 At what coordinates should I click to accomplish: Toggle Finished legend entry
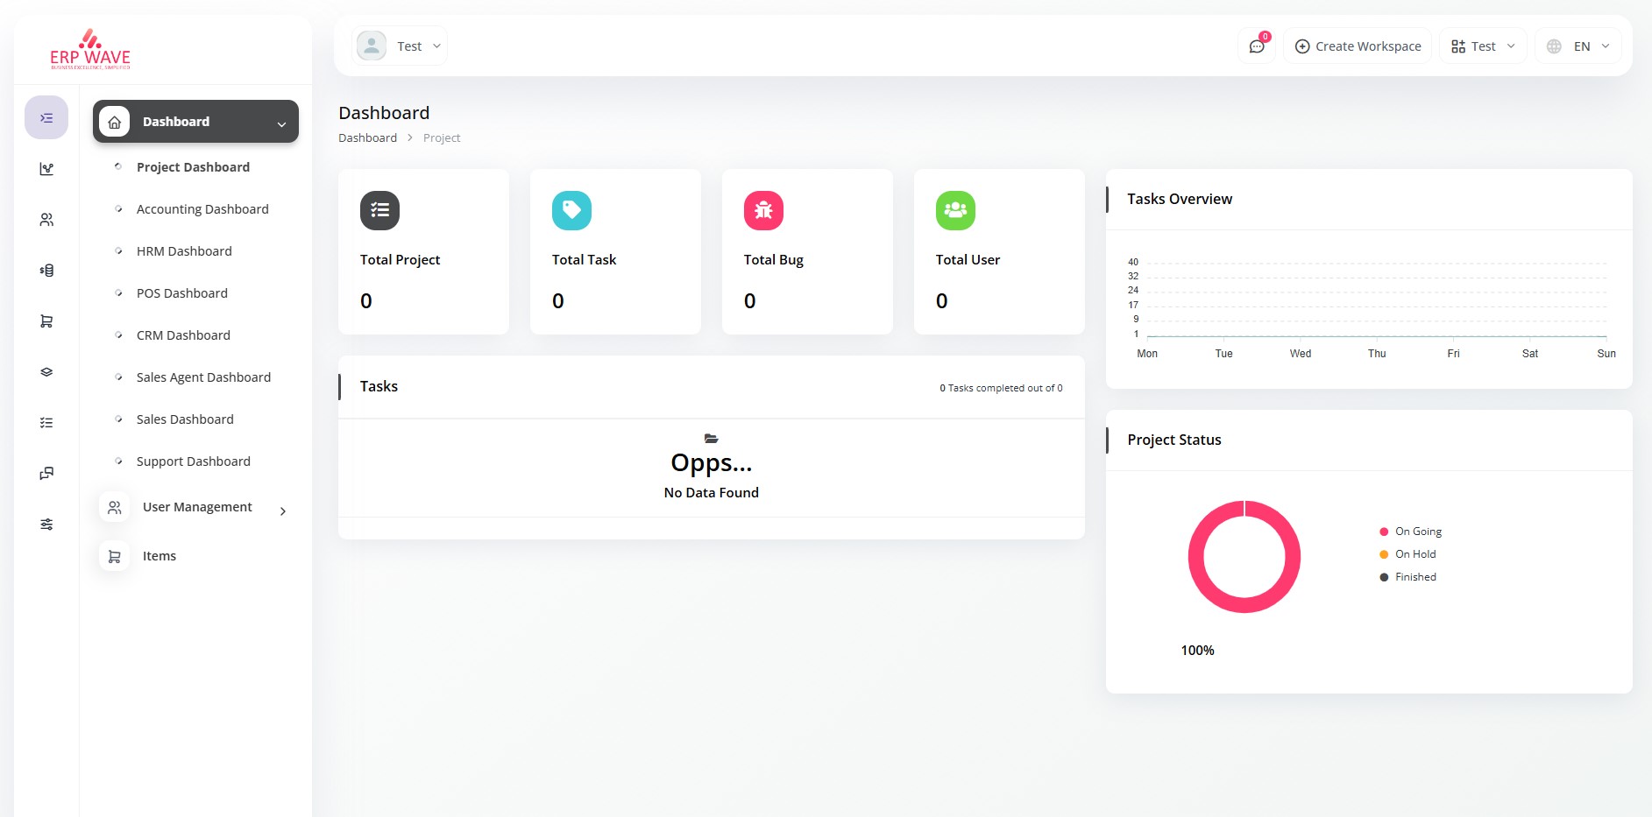[x=1407, y=577]
